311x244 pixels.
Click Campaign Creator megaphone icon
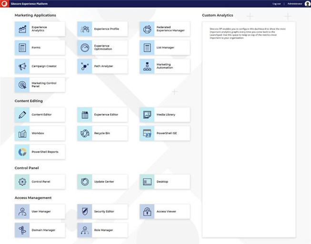(x=22, y=66)
